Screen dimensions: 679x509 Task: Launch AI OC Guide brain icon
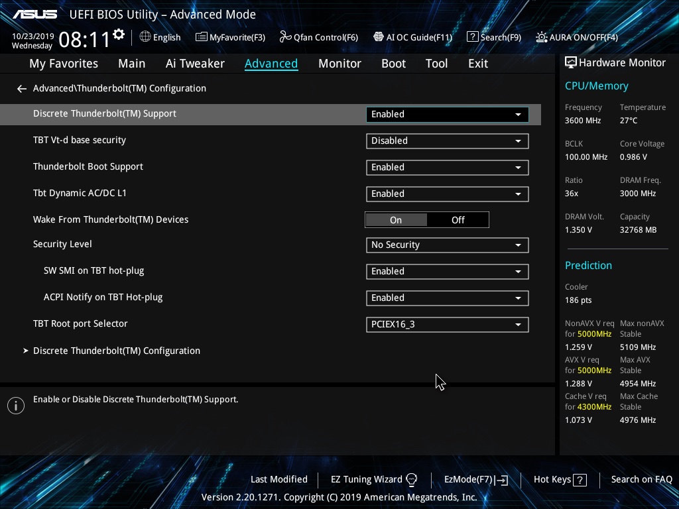(x=379, y=37)
